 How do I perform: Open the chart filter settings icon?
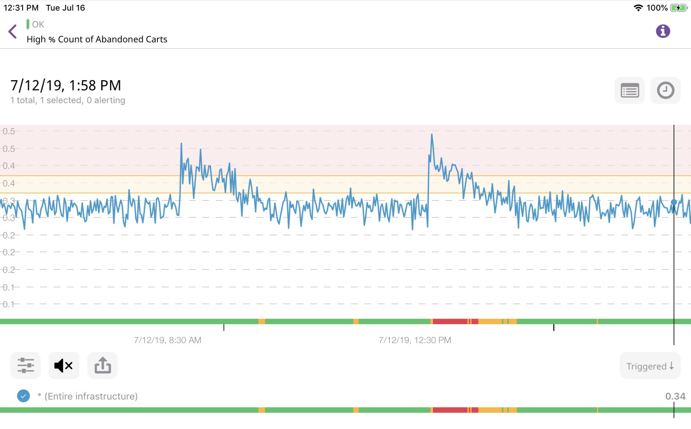tap(25, 365)
